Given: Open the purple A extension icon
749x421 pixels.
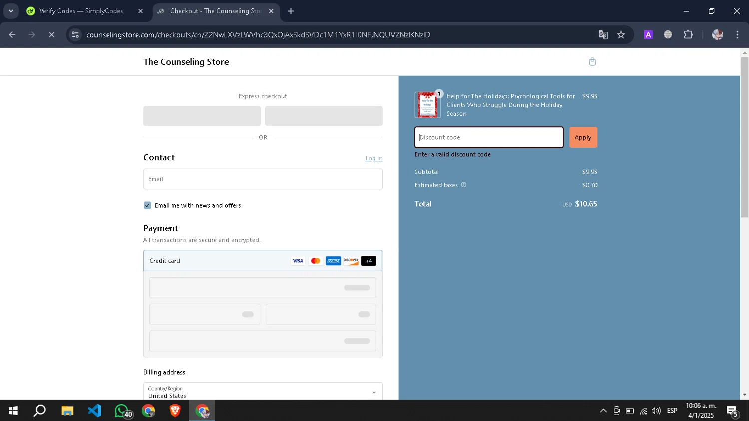Looking at the screenshot, I should click(648, 35).
